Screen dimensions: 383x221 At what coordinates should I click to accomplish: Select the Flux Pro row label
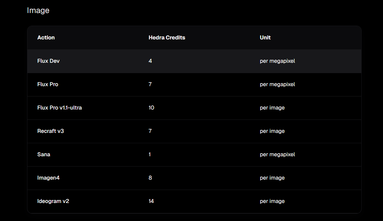click(48, 84)
